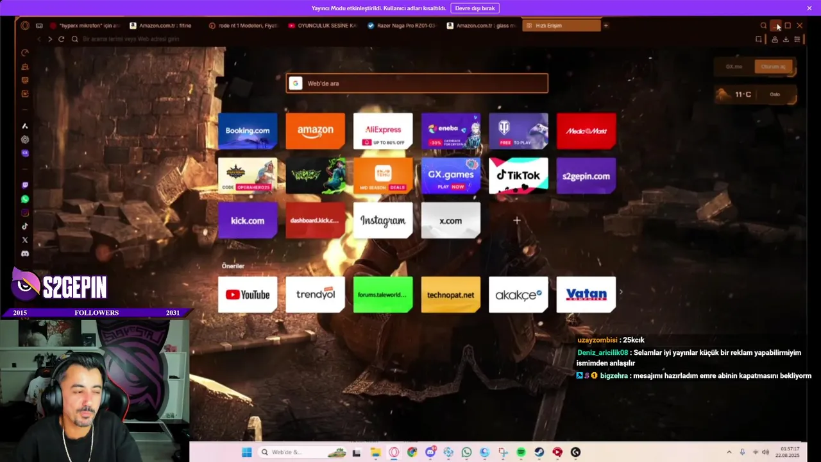Screen dimensions: 821x462
Task: Show more suggestions with the right arrow
Action: coord(621,293)
